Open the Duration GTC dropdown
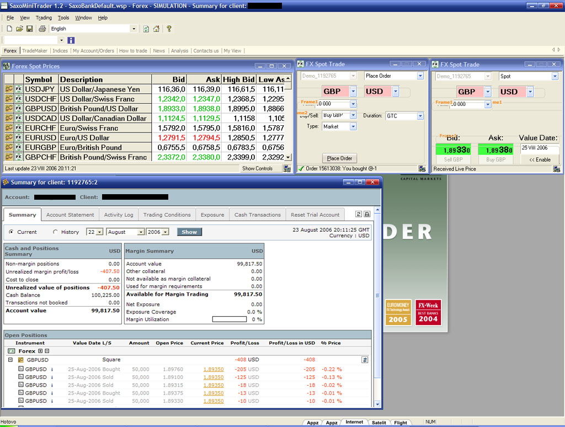Image resolution: width=565 pixels, height=427 pixels. [x=420, y=116]
